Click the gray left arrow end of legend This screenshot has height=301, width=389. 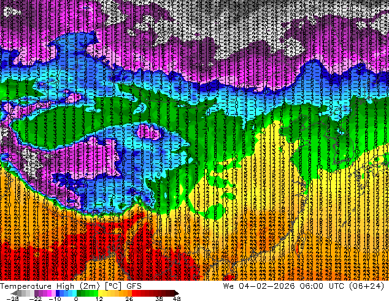[14, 293]
